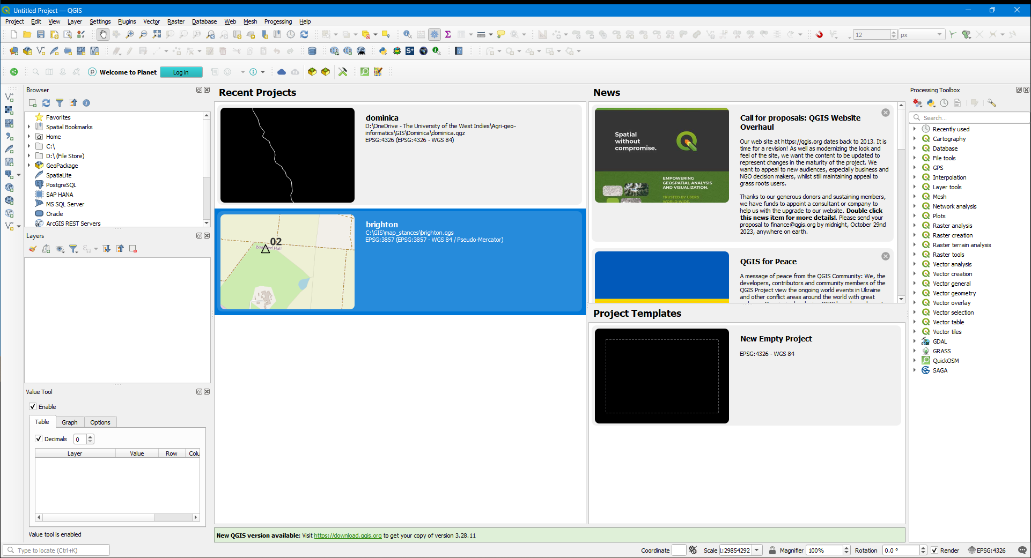The height and width of the screenshot is (558, 1031).
Task: Switch to the Graph tab in Value Tool
Action: [x=69, y=422]
